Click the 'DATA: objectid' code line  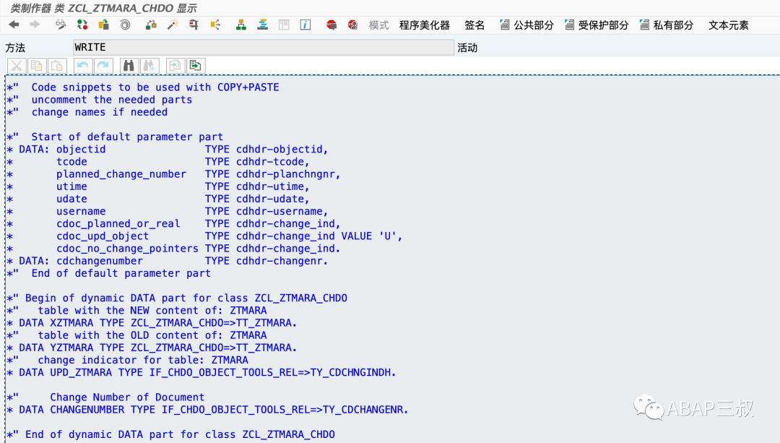tap(168, 150)
